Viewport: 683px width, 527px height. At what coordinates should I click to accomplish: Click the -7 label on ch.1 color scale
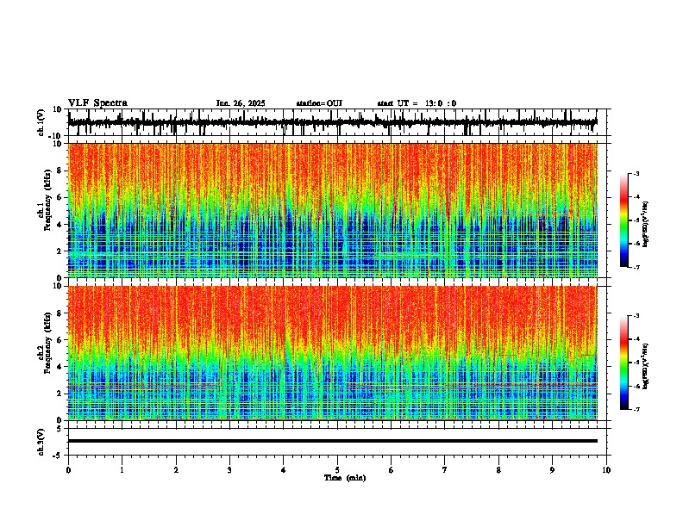click(636, 267)
